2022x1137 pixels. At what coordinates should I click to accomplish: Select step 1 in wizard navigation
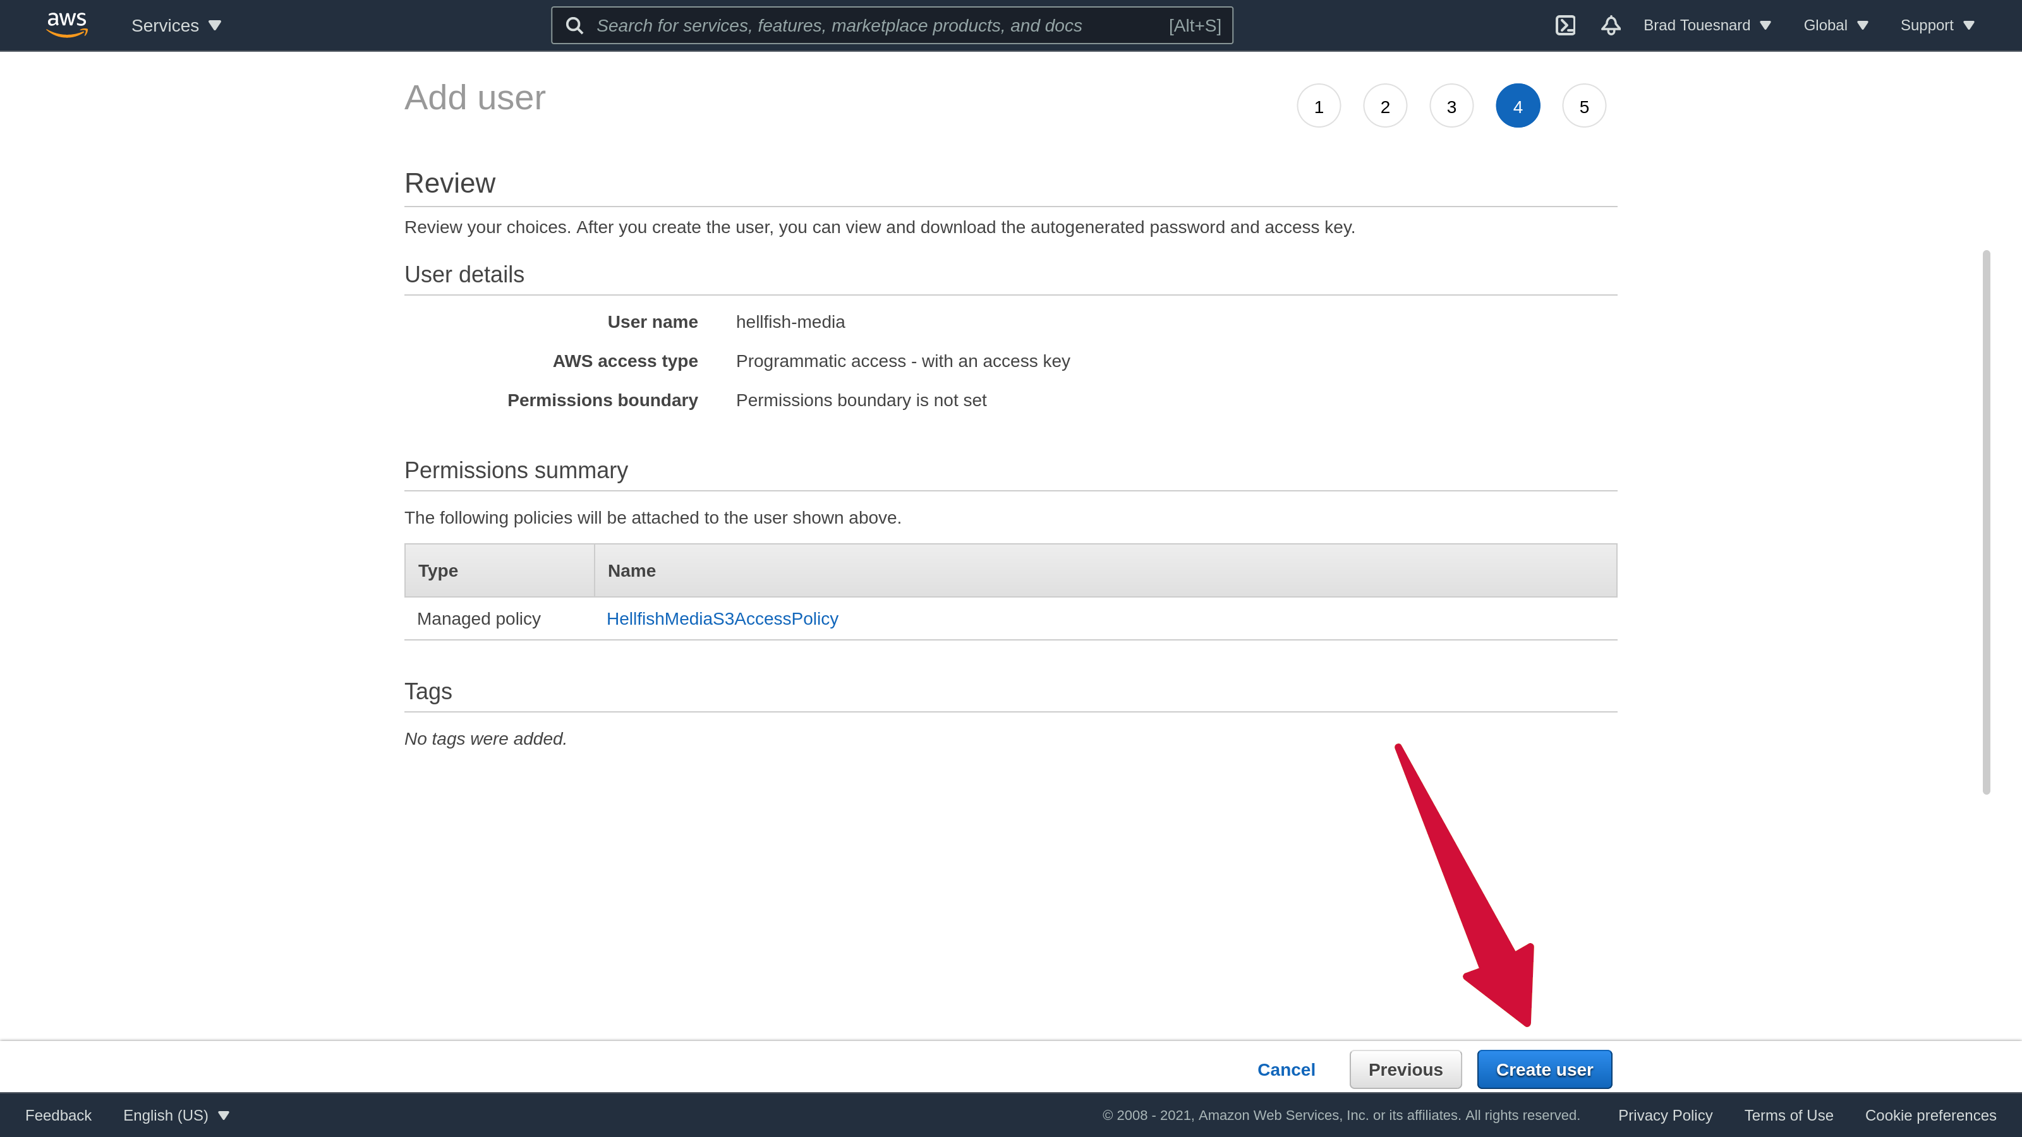(1318, 105)
